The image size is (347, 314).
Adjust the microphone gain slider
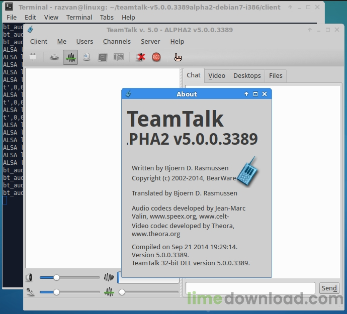(x=57, y=292)
